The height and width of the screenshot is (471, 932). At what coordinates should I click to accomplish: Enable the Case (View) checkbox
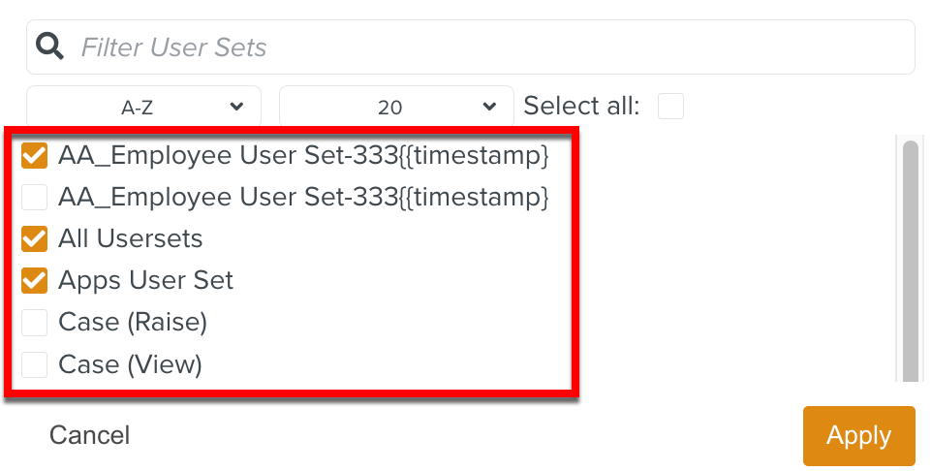coord(35,364)
